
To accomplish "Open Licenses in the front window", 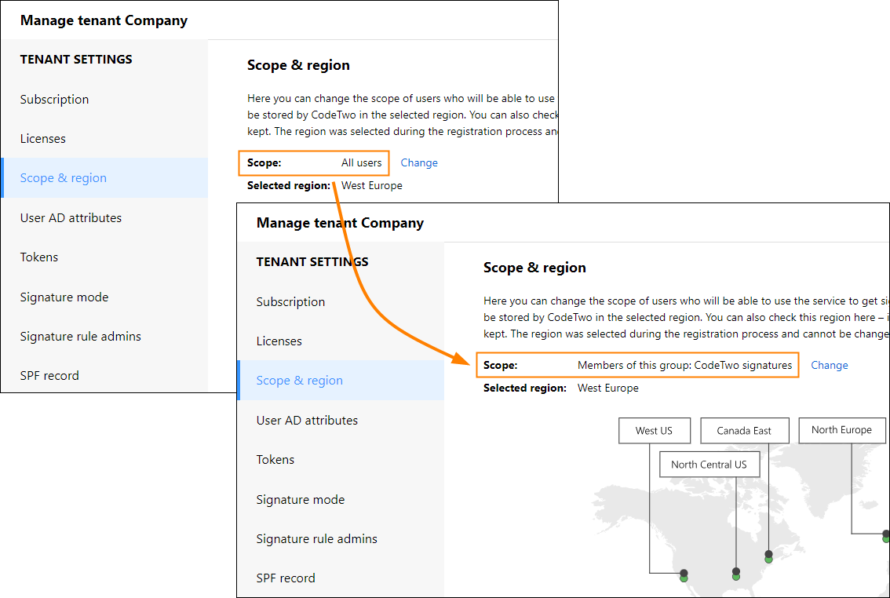I will point(279,341).
